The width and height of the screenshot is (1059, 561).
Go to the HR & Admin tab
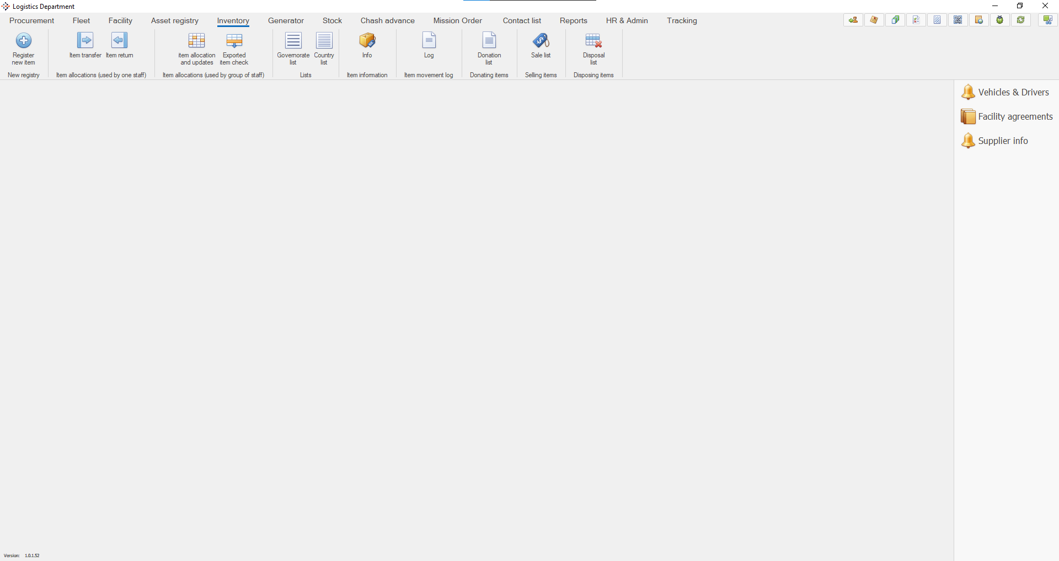pyautogui.click(x=627, y=20)
